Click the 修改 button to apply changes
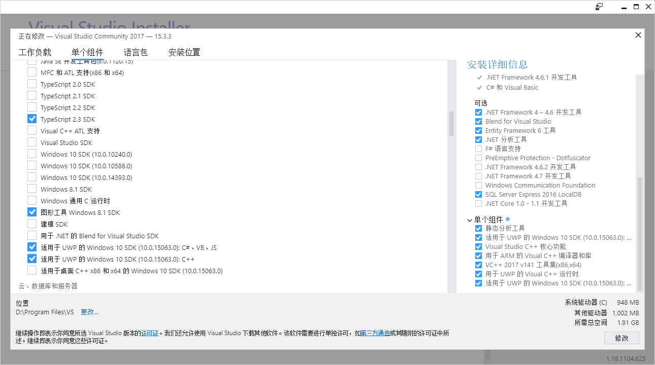Viewport: 655px width, 365px height. coord(621,338)
